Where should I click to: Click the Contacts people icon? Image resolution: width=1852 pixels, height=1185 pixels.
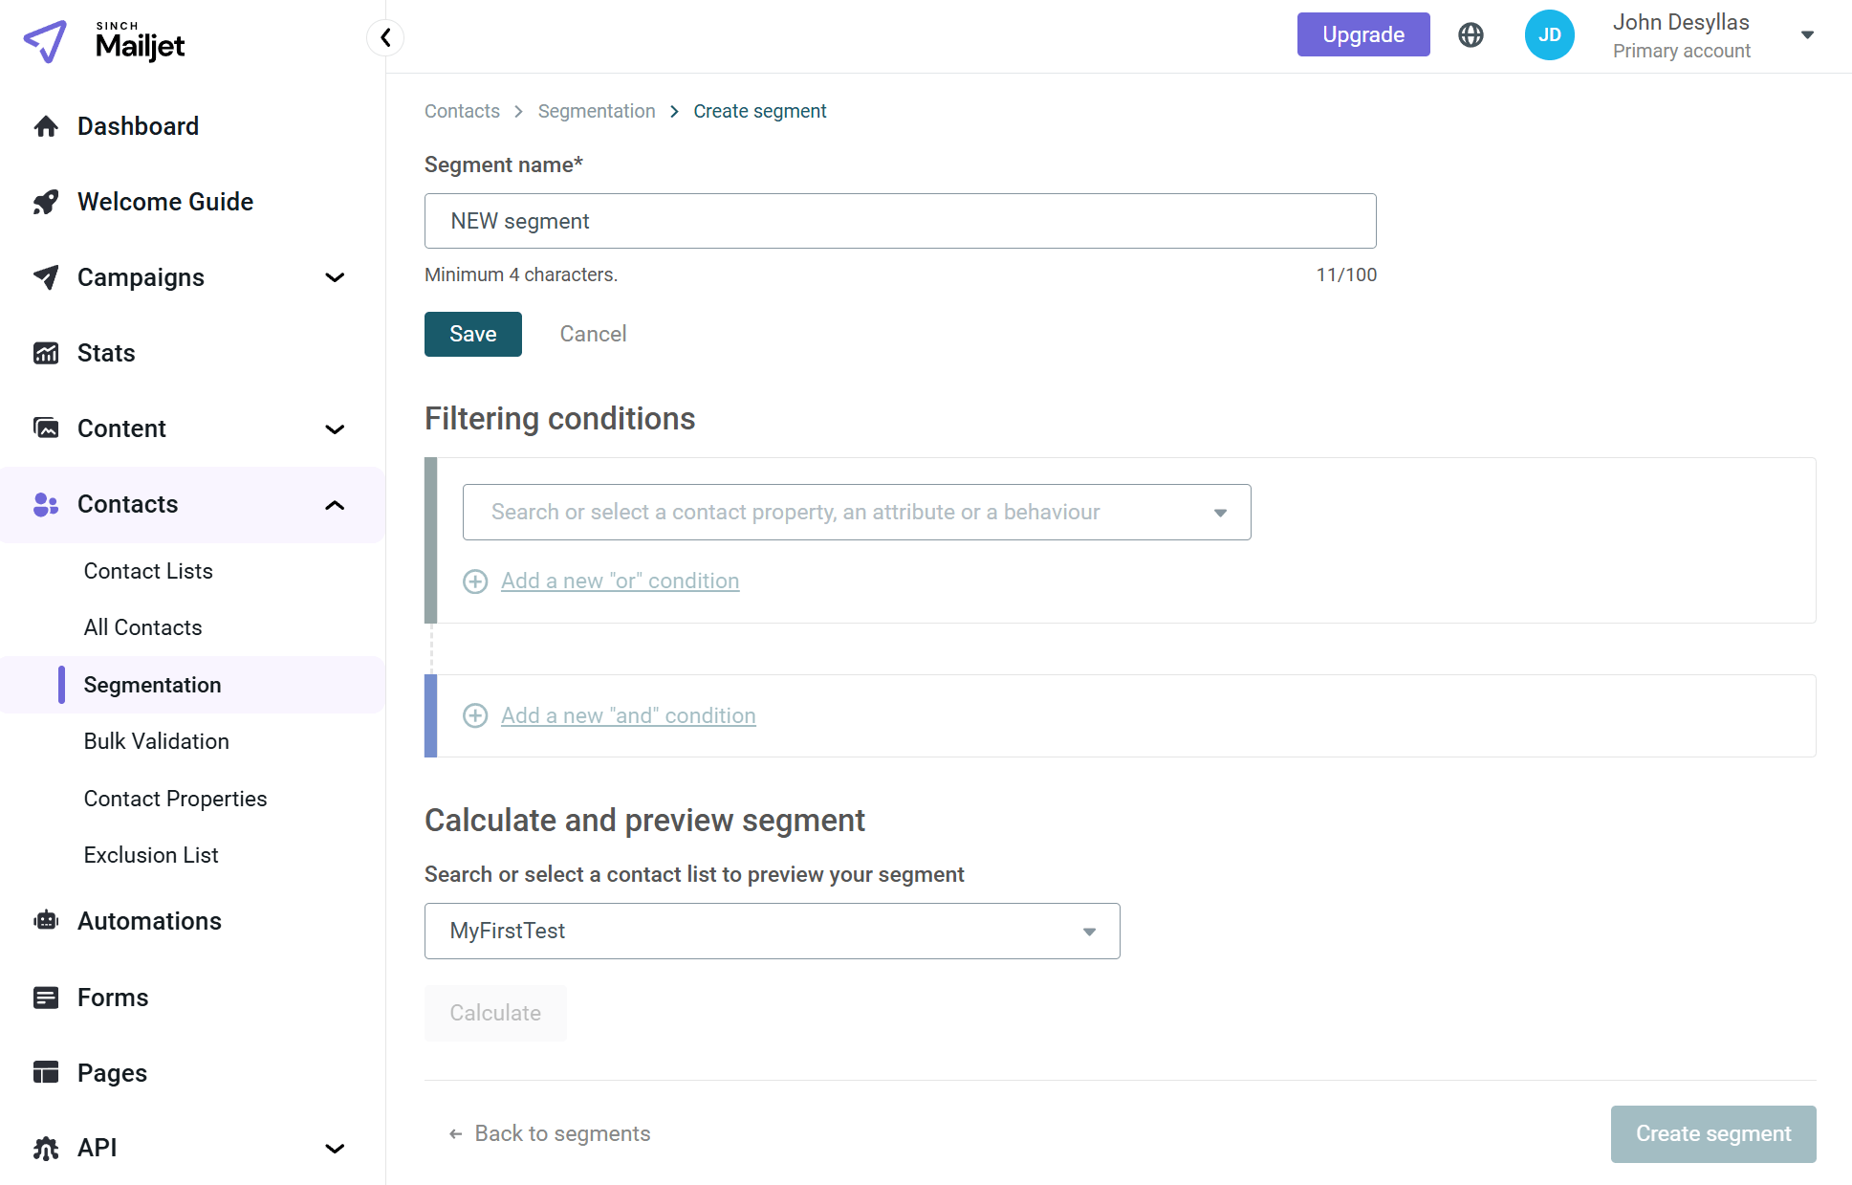point(45,504)
